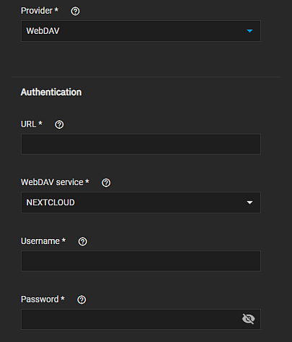
Task: Toggle password visibility eye icon
Action: [248, 319]
